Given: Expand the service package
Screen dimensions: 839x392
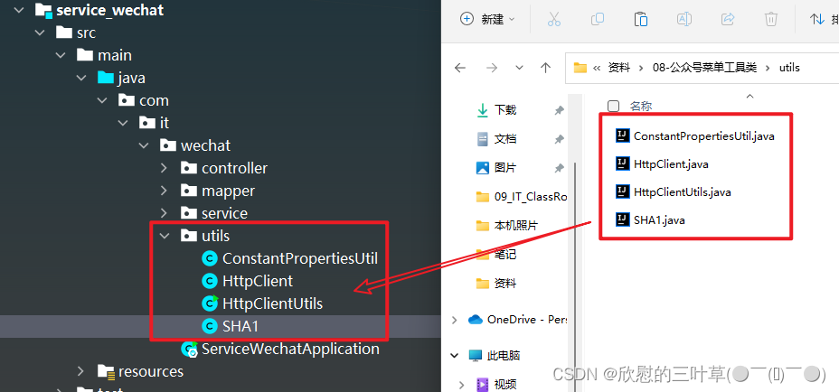Looking at the screenshot, I should point(165,213).
